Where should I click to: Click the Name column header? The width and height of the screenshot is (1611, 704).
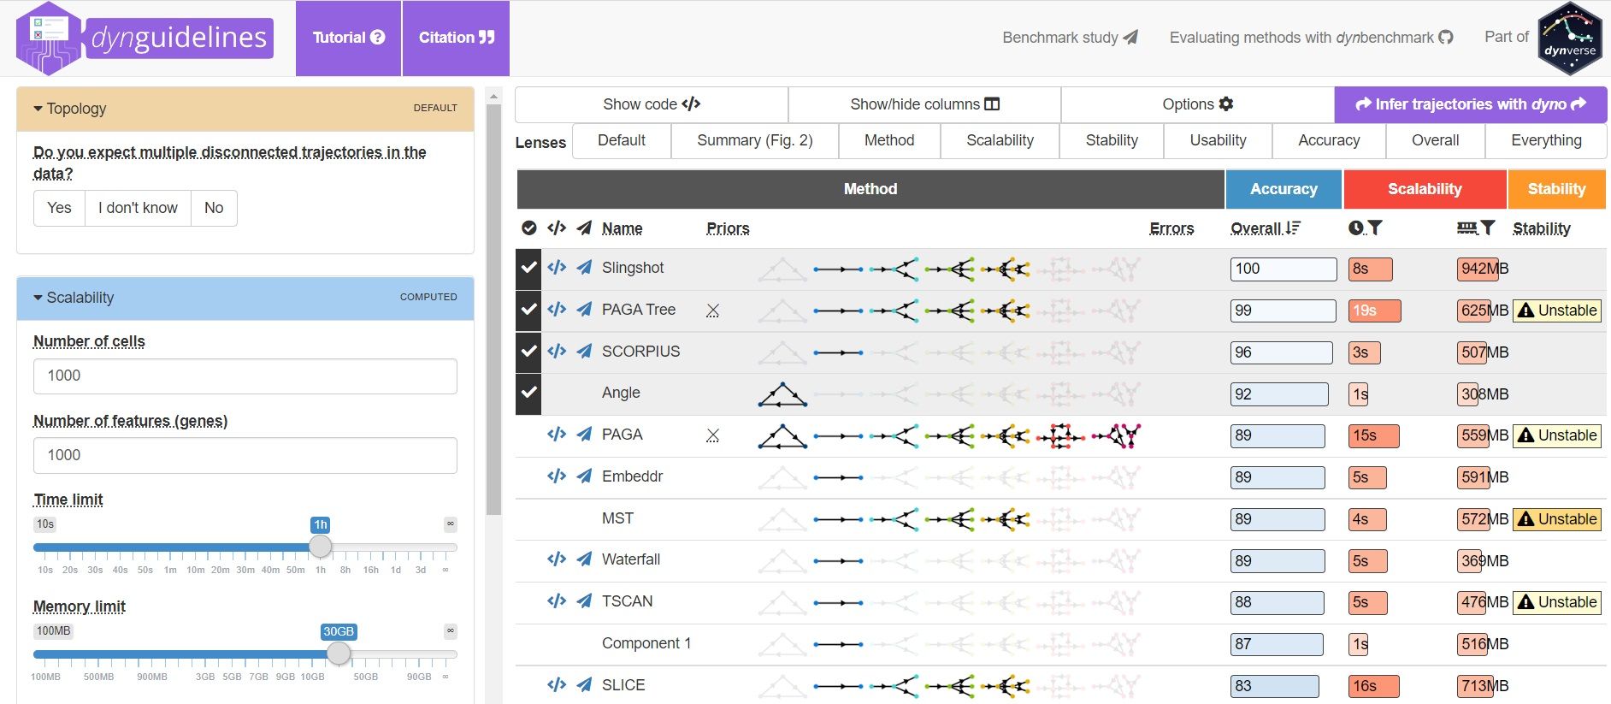pos(622,228)
